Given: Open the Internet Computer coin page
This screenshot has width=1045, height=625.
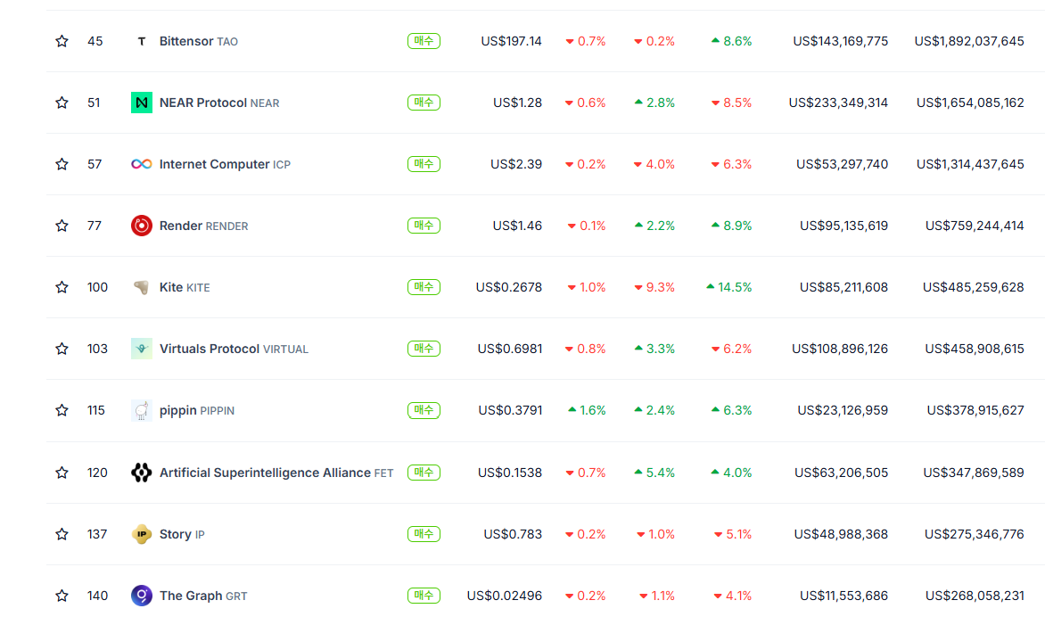Looking at the screenshot, I should [x=214, y=164].
